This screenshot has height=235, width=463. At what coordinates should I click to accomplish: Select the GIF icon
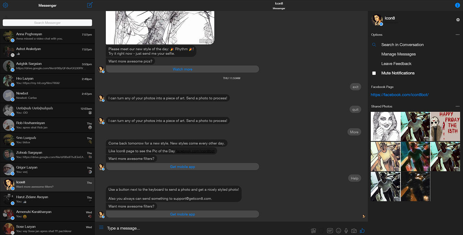pos(330,230)
